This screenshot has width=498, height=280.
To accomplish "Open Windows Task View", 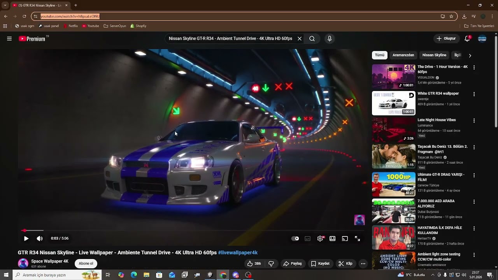I will click(x=108, y=275).
